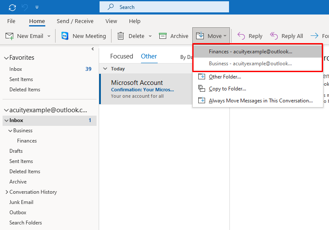This screenshot has width=329, height=230.
Task: Click the By Date sort dropdown
Action: click(x=186, y=57)
